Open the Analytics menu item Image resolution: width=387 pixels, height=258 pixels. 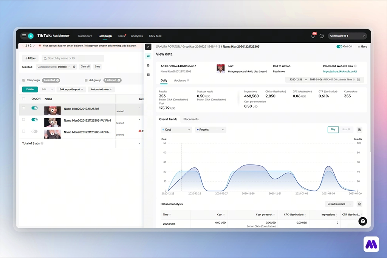coord(137,36)
